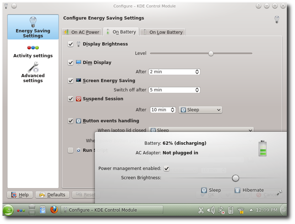The width and height of the screenshot is (295, 224).
Task: Click the lightbulb icon near Configure heading
Action: (277, 19)
